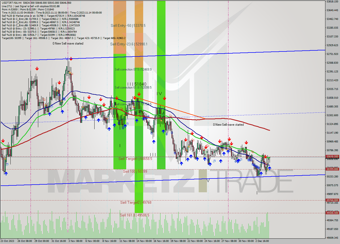
Task: Click the 53107.330 price axis value
Action: [332, 36]
